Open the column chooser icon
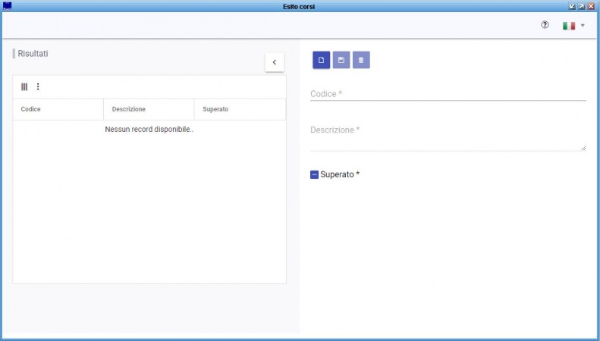The width and height of the screenshot is (600, 341). pyautogui.click(x=24, y=87)
